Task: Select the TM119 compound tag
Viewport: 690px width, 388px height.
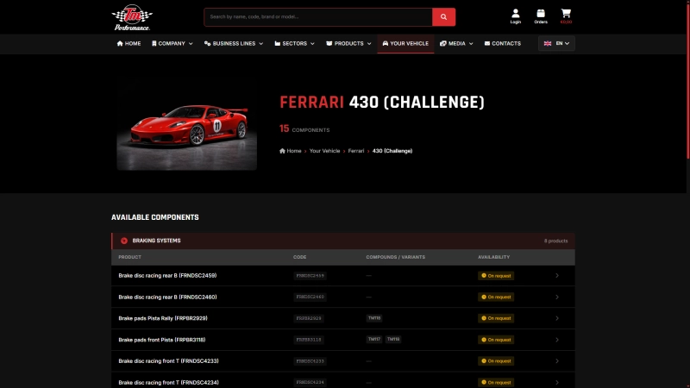Action: (x=393, y=340)
